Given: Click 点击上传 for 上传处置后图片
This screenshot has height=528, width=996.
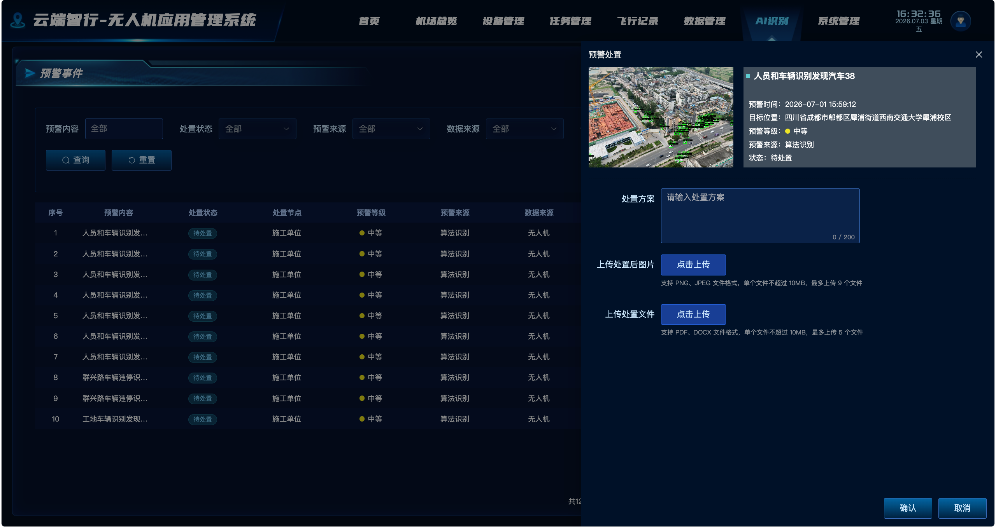Looking at the screenshot, I should [x=693, y=265].
